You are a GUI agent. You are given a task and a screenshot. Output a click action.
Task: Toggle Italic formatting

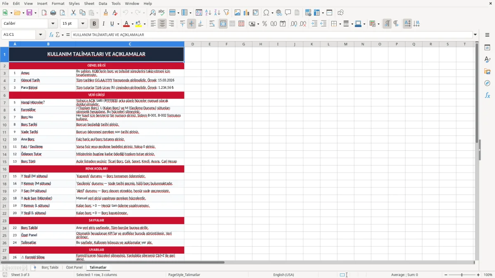pos(104,24)
